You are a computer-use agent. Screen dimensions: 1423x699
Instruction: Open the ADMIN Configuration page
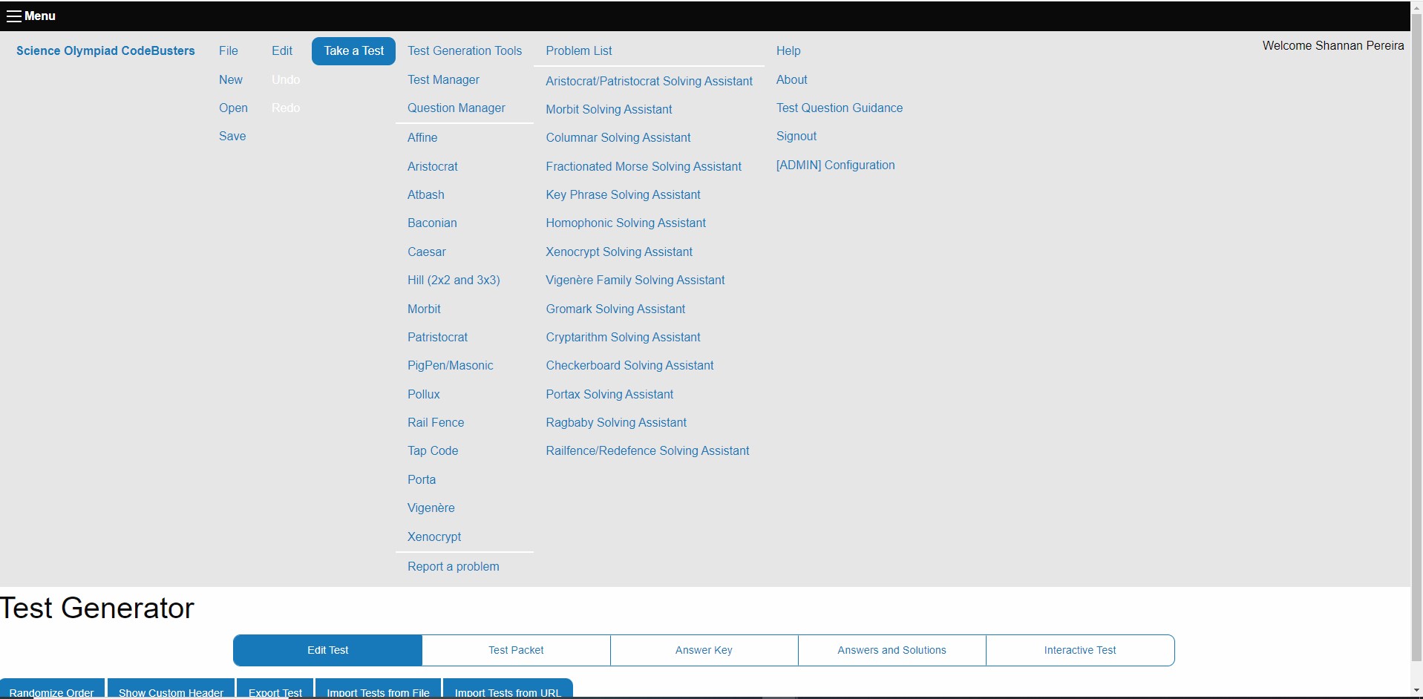tap(835, 165)
